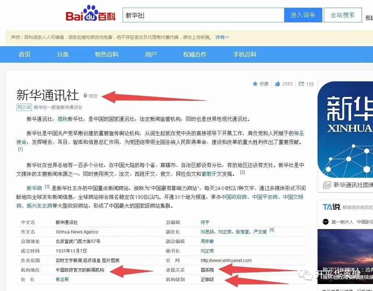Click the http://www.xinhuanet.com text
373x291 pixels.
(226, 260)
